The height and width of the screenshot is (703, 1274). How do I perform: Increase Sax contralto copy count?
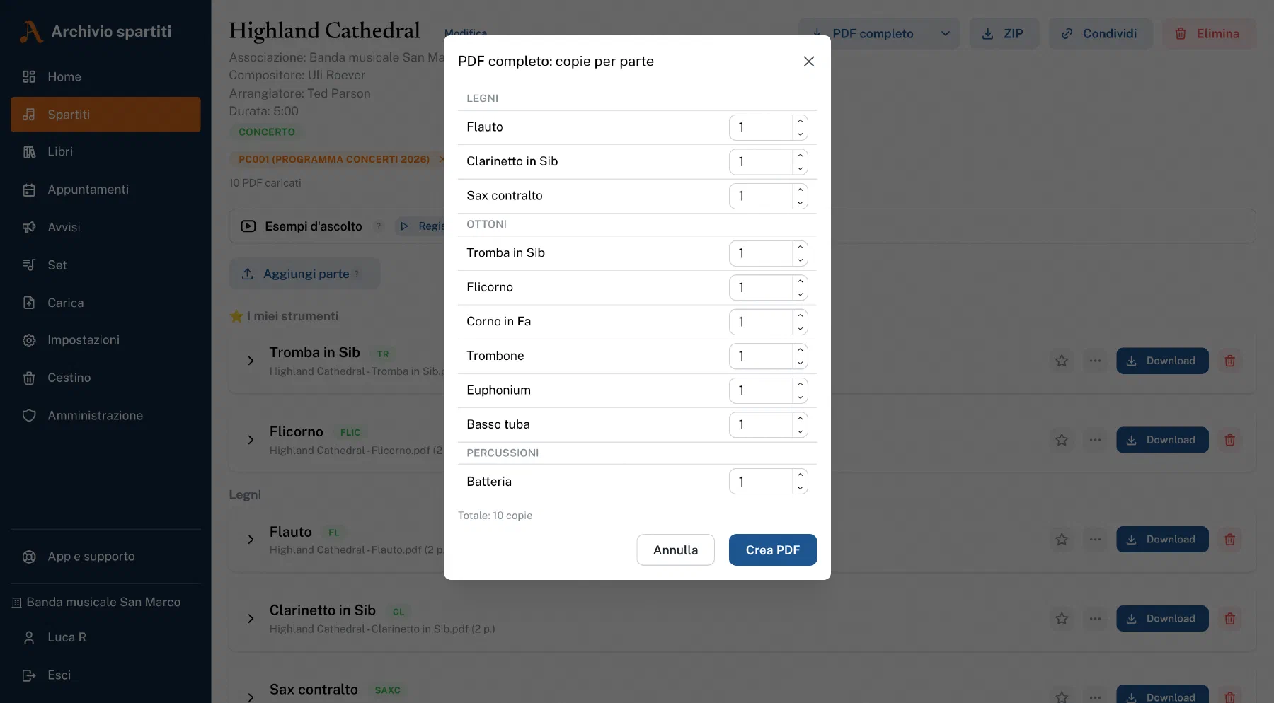pyautogui.click(x=800, y=190)
